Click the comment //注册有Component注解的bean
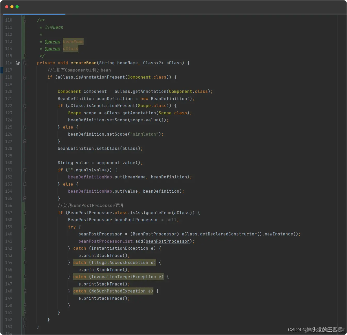The height and width of the screenshot is (335, 347). (79, 70)
